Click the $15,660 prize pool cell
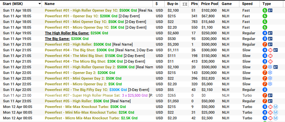Image resolution: width=285 pixels, height=122 pixels. point(208,22)
